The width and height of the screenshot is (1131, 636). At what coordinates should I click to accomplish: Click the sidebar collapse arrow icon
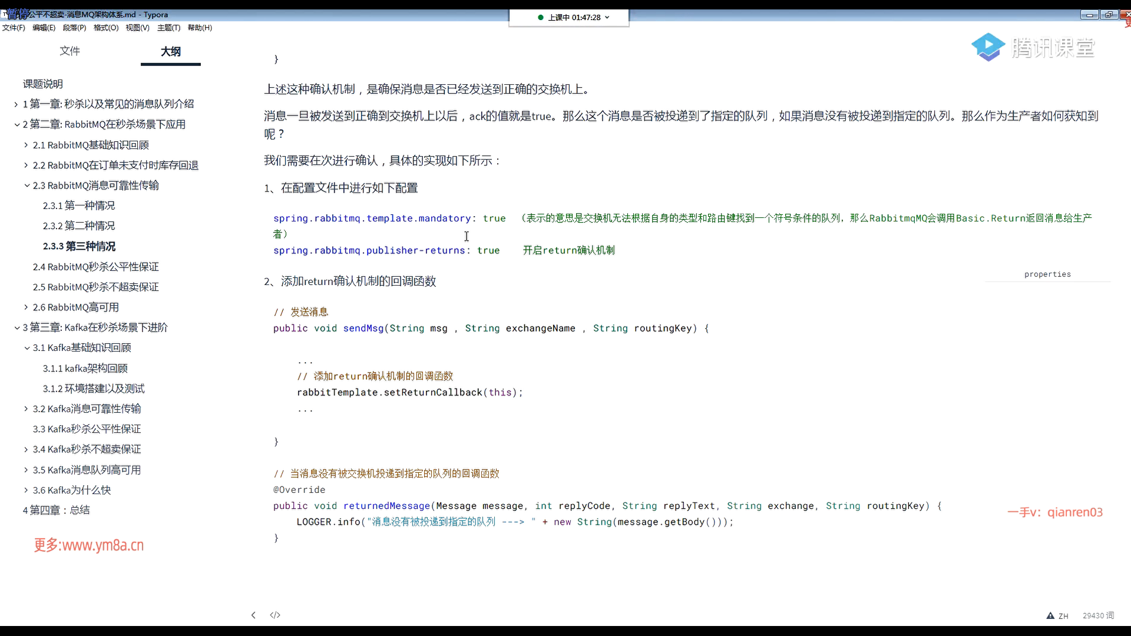253,615
